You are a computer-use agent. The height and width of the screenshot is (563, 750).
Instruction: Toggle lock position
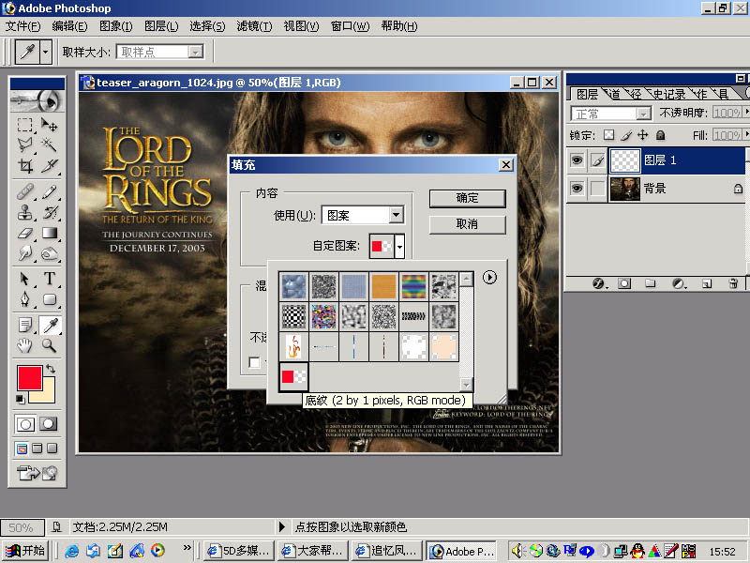pyautogui.click(x=643, y=135)
